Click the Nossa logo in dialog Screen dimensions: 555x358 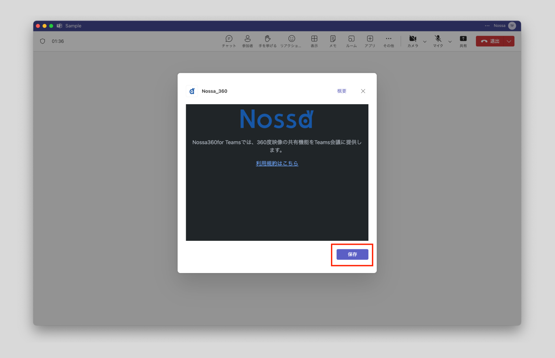click(277, 119)
